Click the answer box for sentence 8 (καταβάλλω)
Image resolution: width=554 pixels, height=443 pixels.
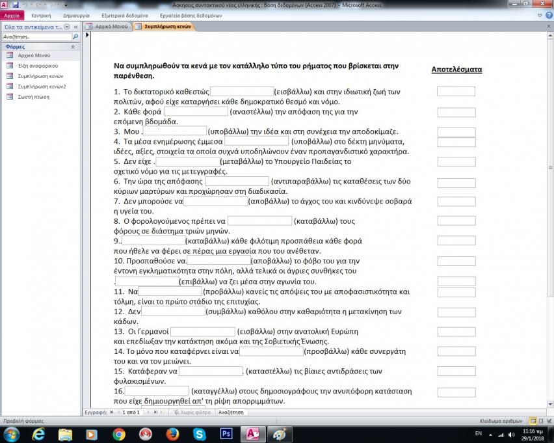click(259, 221)
